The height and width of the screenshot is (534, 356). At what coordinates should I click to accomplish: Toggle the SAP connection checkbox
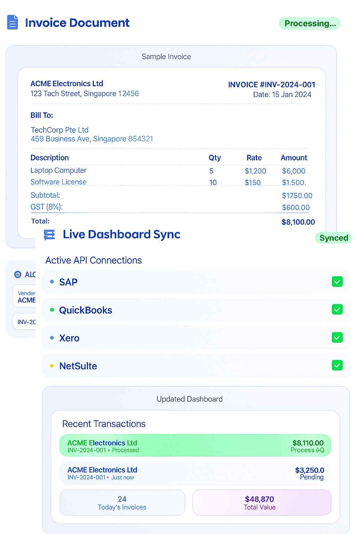337,282
